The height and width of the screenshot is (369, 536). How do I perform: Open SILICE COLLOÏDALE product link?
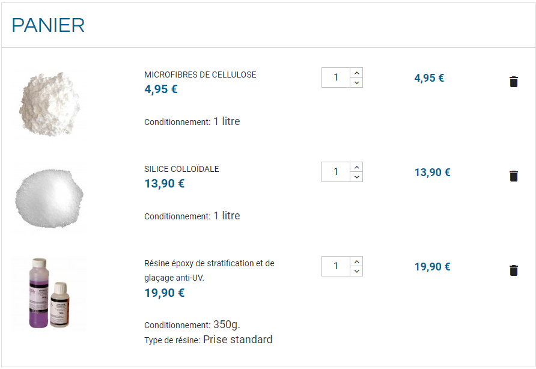pos(181,169)
